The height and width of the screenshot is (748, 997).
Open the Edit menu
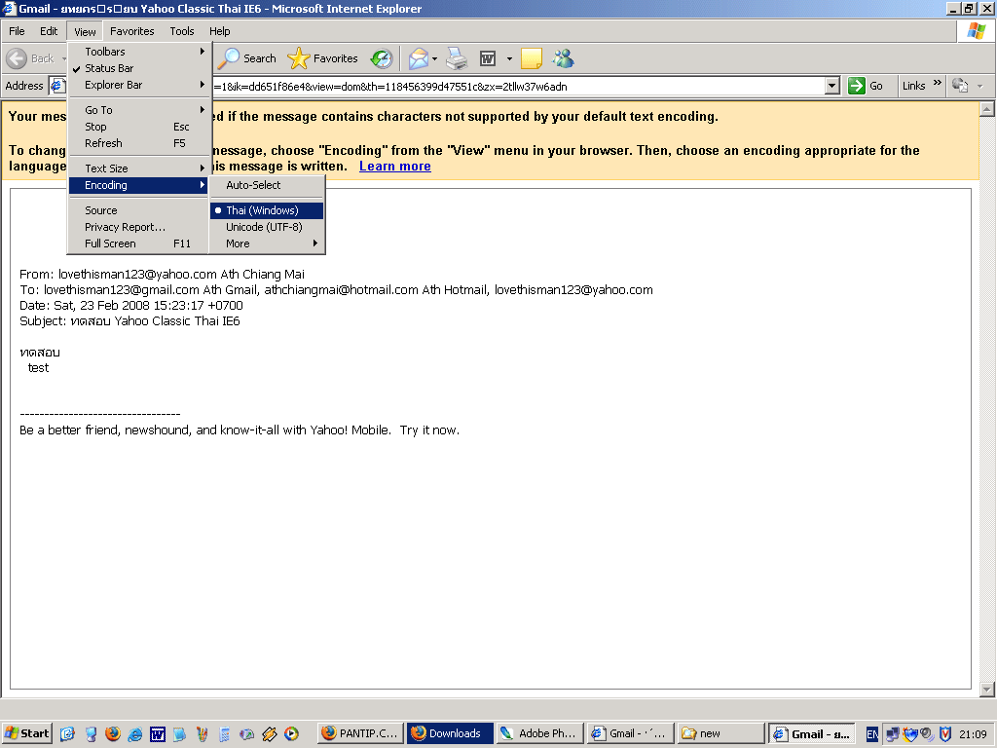click(49, 31)
